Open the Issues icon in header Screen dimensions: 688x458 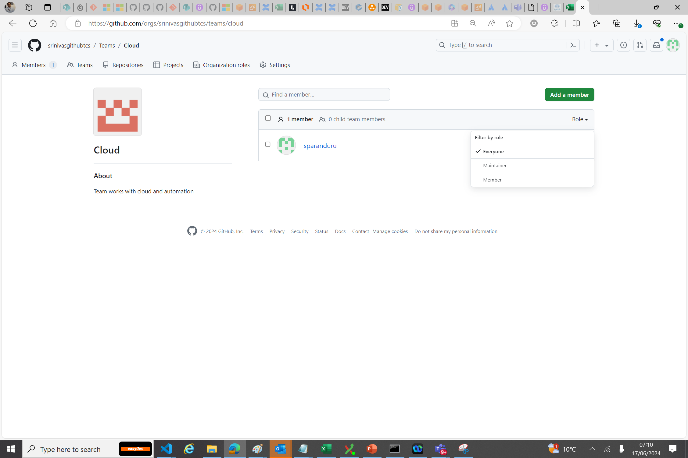tap(623, 45)
